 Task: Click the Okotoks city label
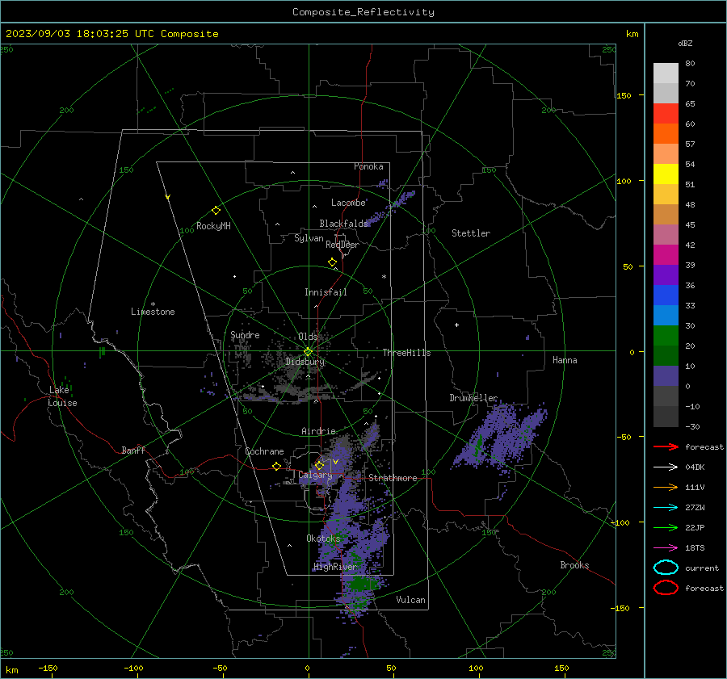coord(323,539)
